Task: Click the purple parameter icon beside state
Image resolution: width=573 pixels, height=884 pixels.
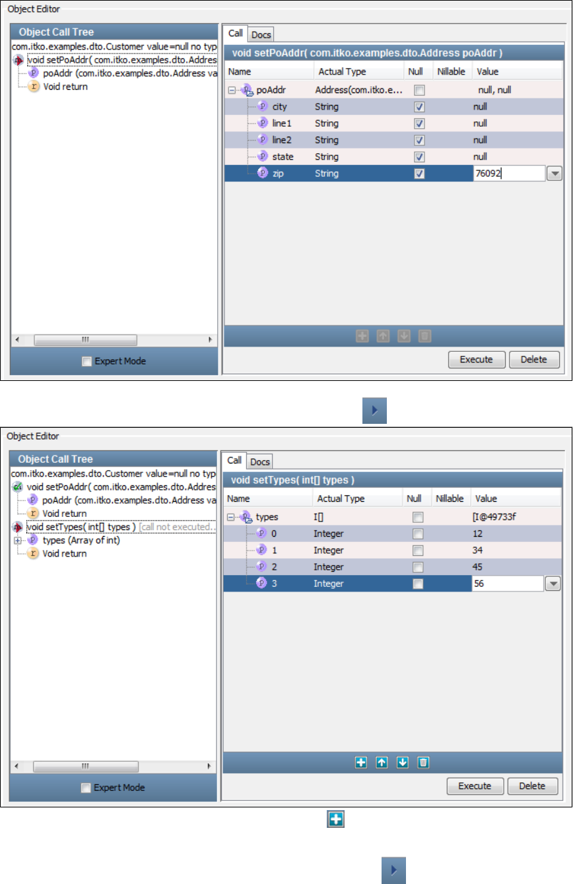Action: coord(262,156)
